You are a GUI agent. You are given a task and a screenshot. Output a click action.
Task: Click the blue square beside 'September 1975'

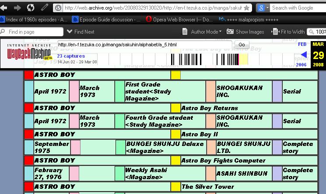29,147
